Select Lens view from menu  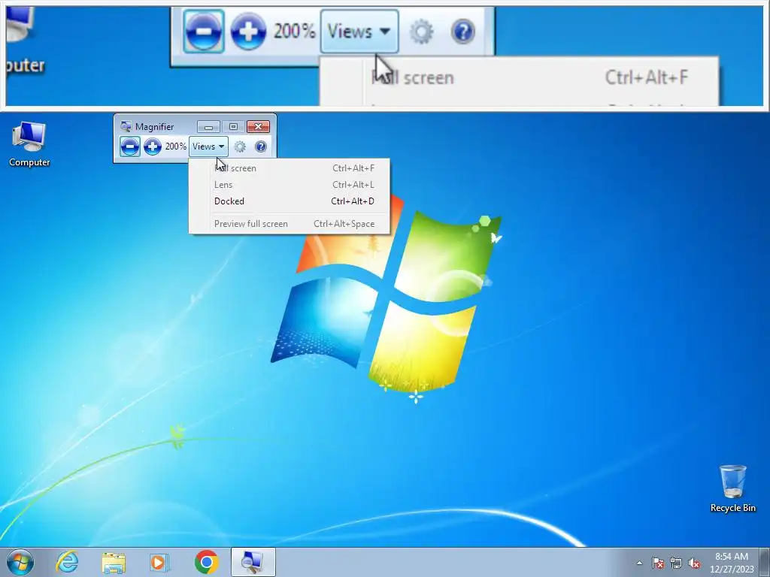pos(290,185)
